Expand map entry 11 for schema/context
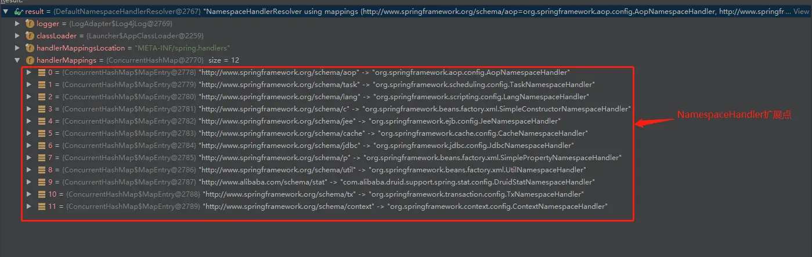 [x=29, y=207]
